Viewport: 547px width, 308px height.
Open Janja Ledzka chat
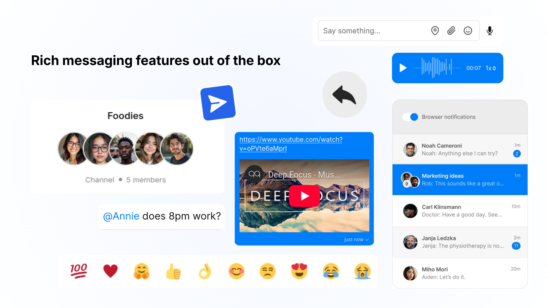pos(460,242)
